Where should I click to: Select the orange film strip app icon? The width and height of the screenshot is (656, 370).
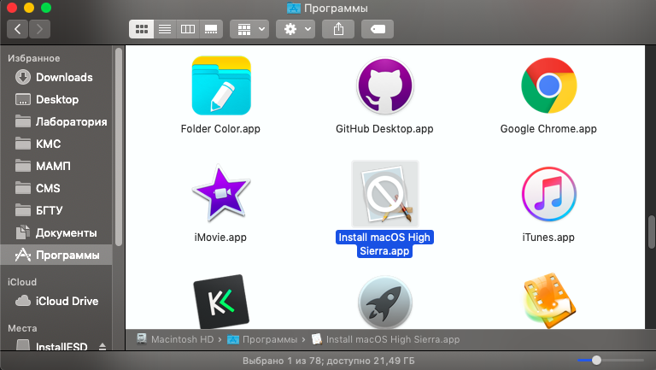pos(549,301)
